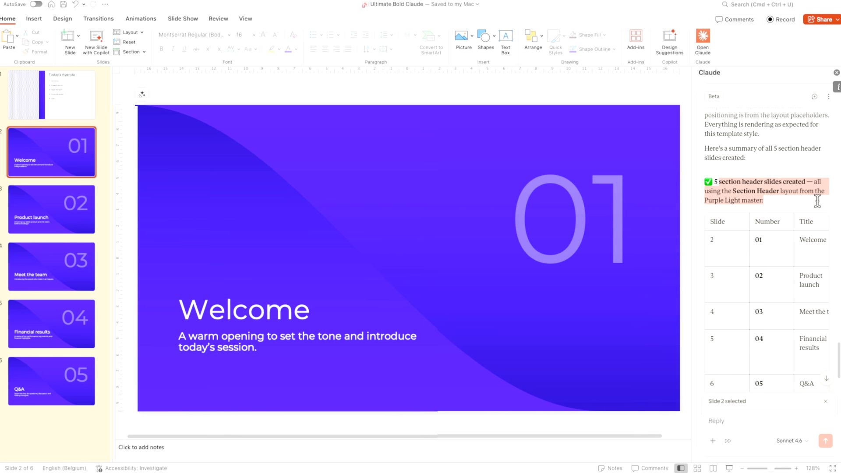This screenshot has height=473, width=841.
Task: Toggle the AutoSave switch
Action: (x=36, y=4)
